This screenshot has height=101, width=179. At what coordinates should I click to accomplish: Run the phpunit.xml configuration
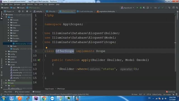pos(137,8)
